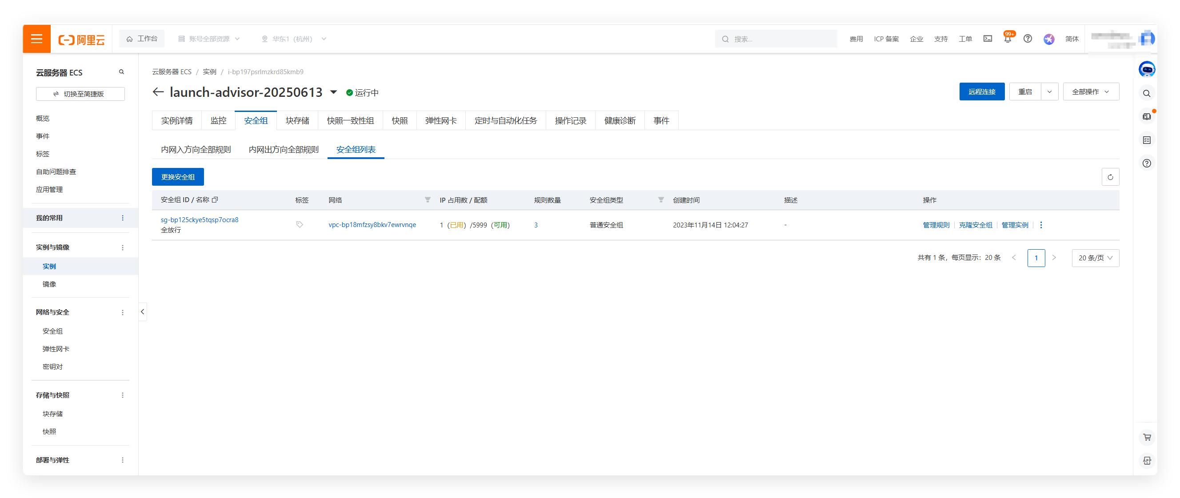
Task: Click the back arrow beside the instance name
Action: point(158,92)
